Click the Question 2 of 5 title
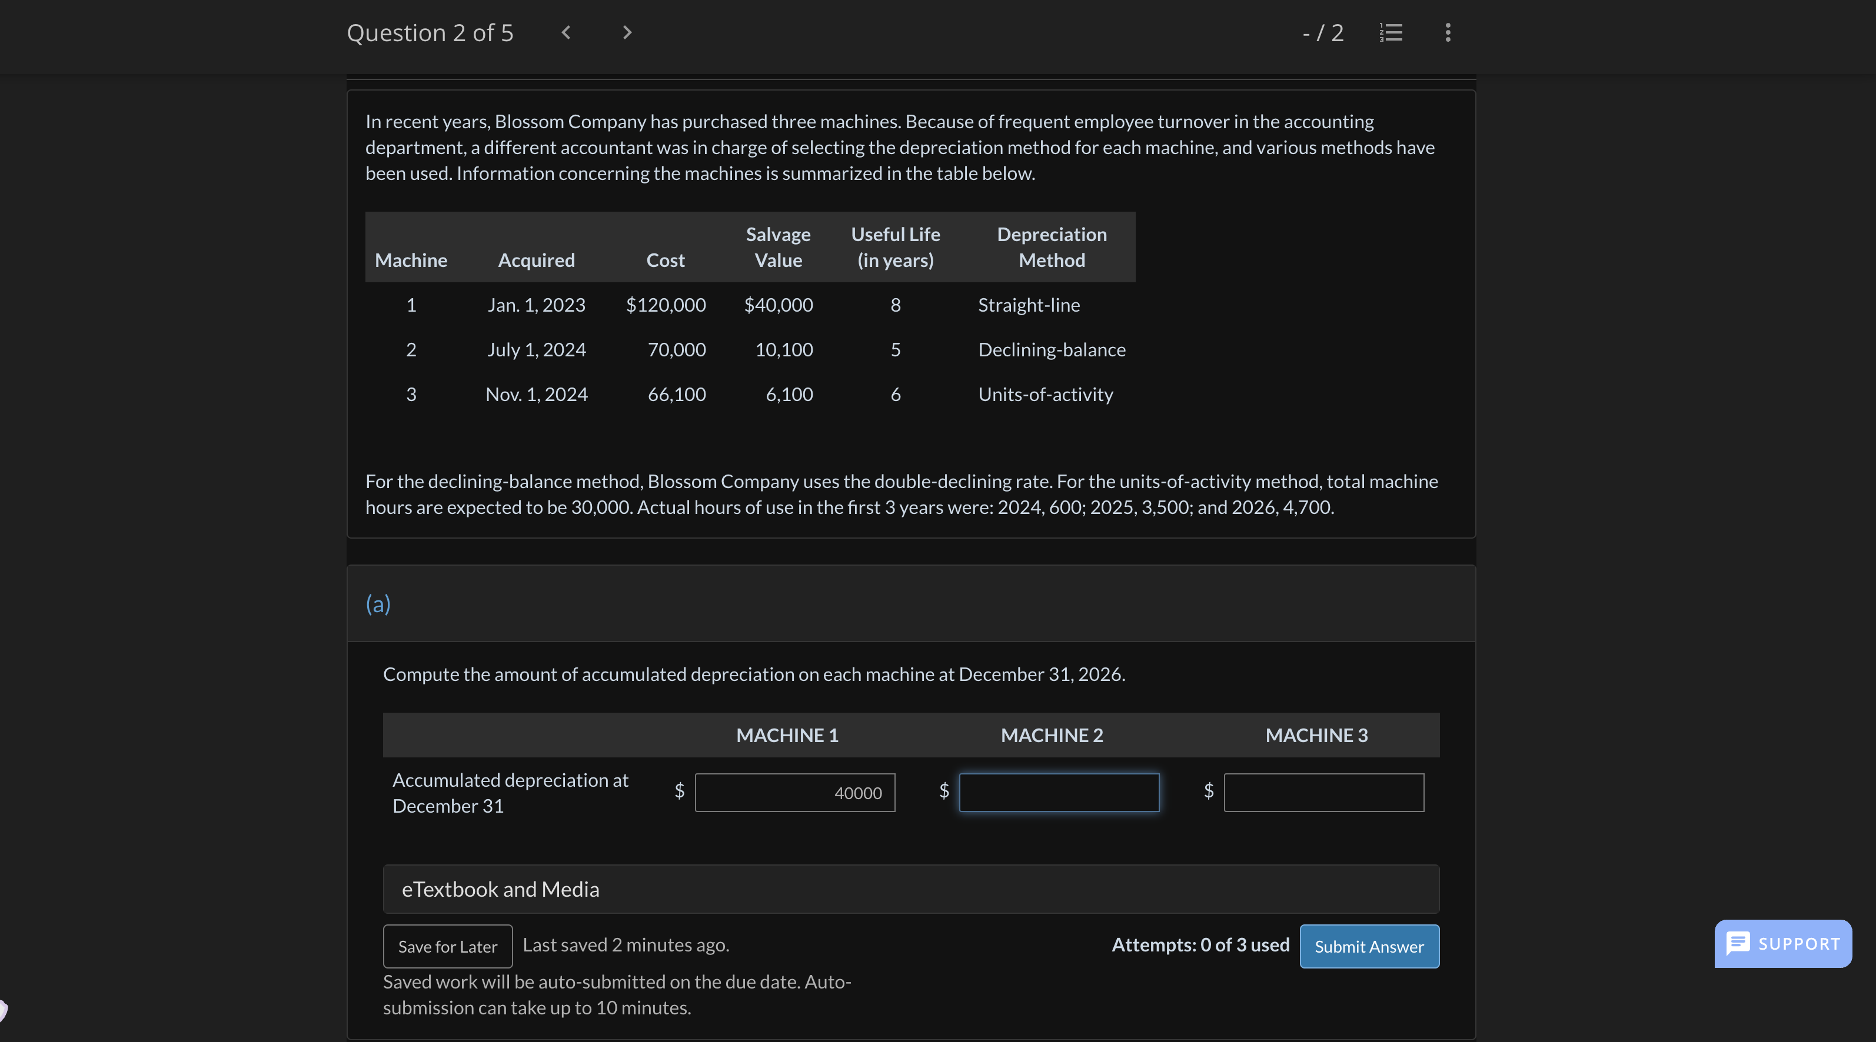This screenshot has height=1042, width=1876. coord(430,33)
